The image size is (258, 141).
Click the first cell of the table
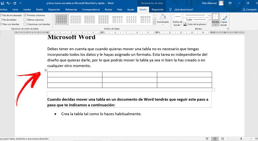(x=75, y=74)
